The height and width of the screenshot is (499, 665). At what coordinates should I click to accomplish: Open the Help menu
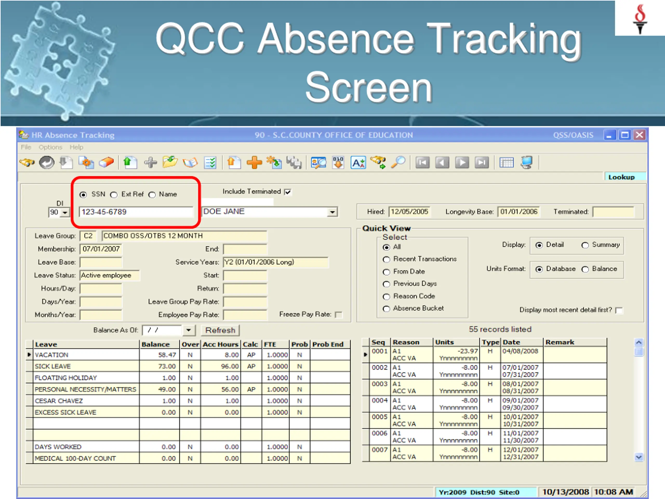[76, 147]
